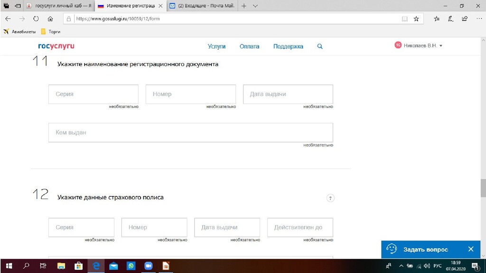Set tabs aside icon in browser
Viewport: 486px width, 273px height.
point(18,6)
